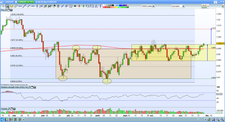Click the share icon at bottom left
Screen dimensions: 225x122
pyautogui.click(x=2, y=119)
